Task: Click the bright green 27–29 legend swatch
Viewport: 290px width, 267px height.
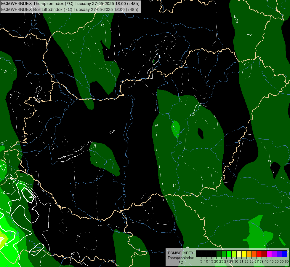Action: [x=229, y=254]
